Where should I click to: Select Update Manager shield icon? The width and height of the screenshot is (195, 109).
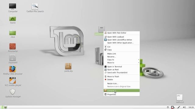click(x=12, y=92)
